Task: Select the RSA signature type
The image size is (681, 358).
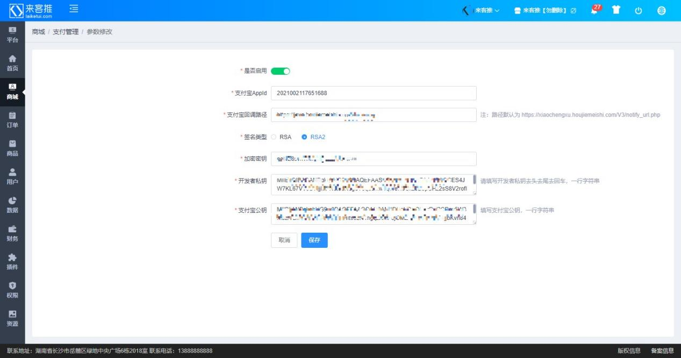Action: pyautogui.click(x=281, y=137)
